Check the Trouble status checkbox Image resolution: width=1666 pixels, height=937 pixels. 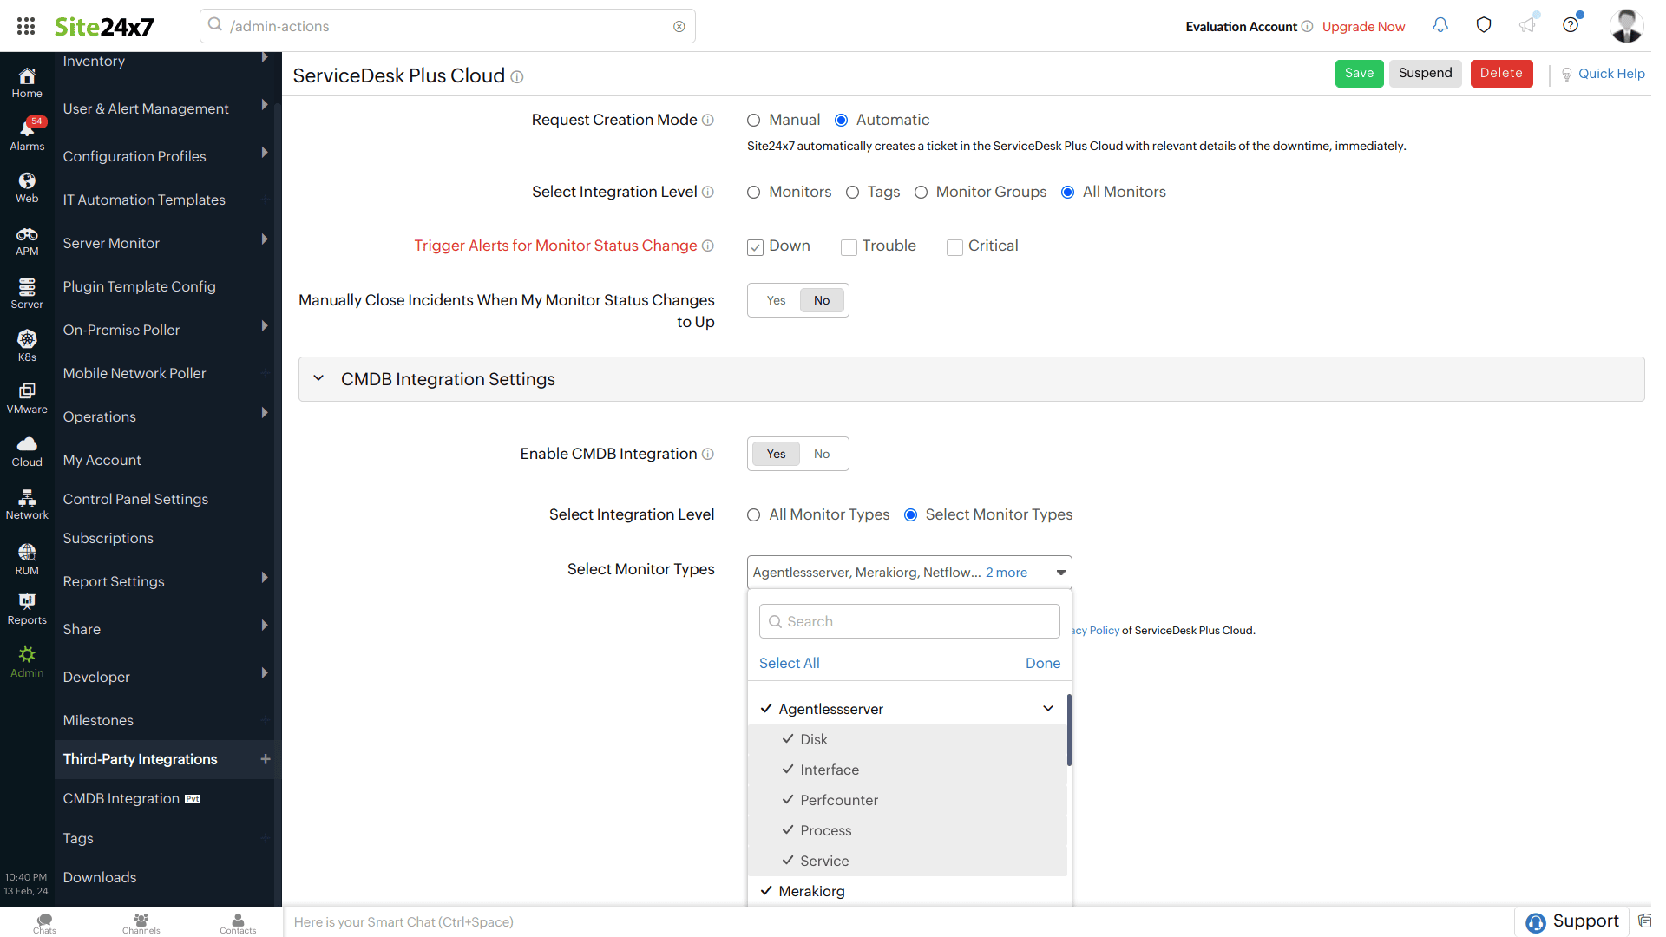(x=849, y=247)
